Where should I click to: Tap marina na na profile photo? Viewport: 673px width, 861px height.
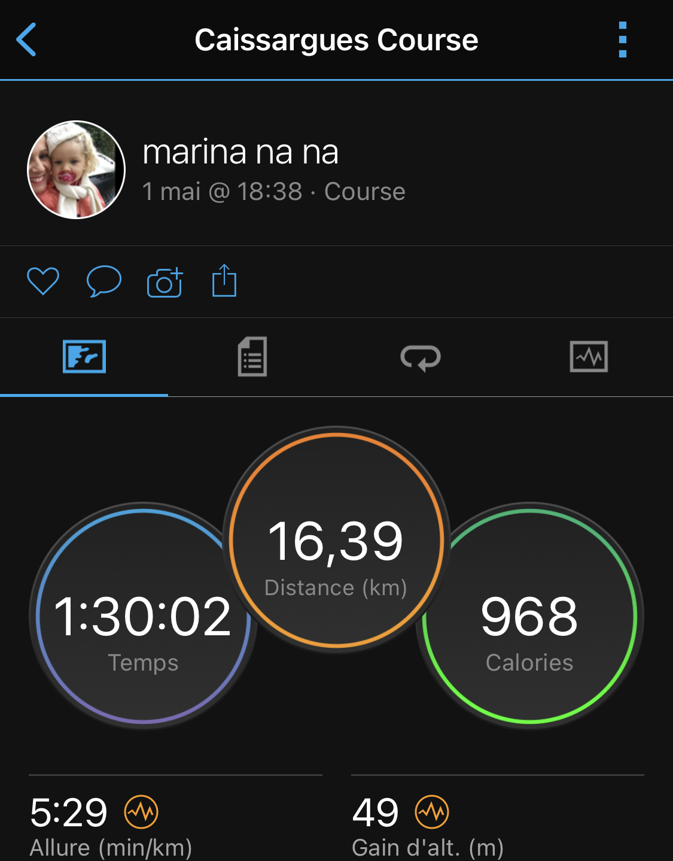click(77, 170)
